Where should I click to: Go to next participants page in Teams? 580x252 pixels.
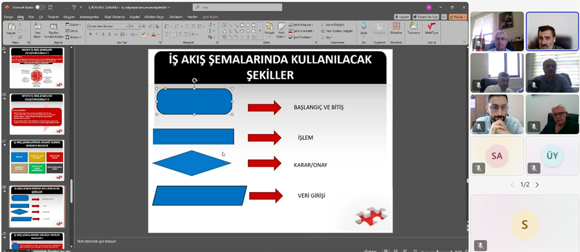(537, 185)
